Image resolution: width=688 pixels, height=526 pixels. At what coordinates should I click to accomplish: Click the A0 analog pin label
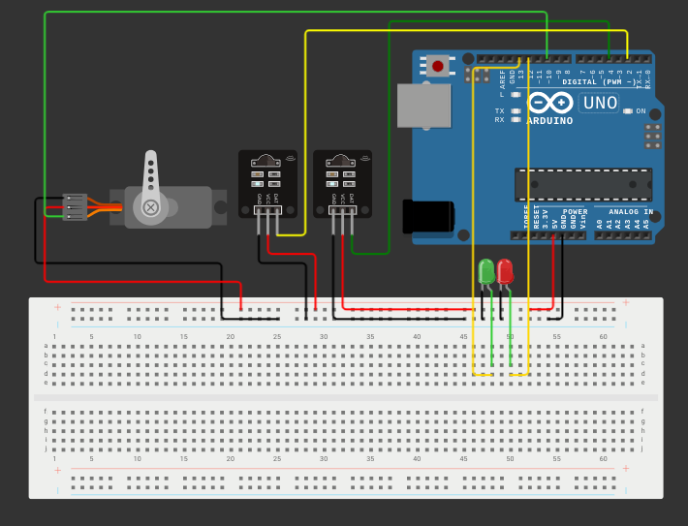[600, 224]
